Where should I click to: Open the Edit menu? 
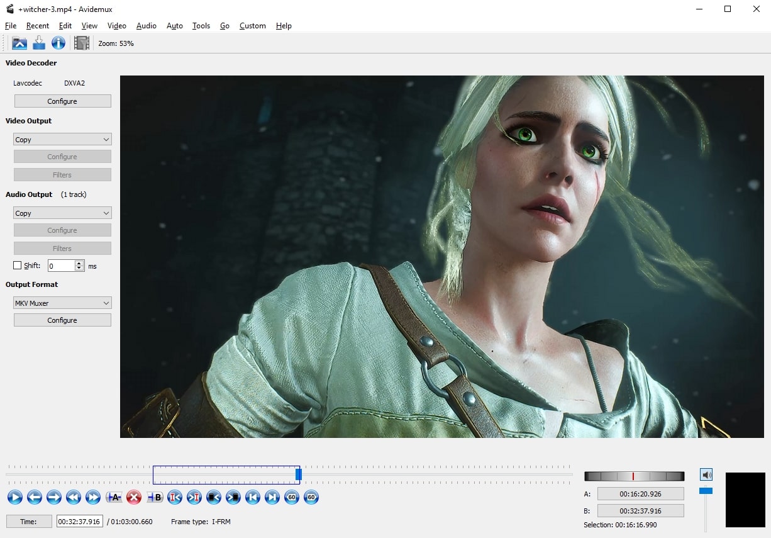(65, 26)
